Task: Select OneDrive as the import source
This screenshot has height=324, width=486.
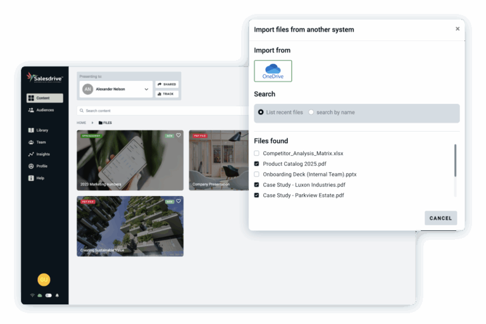Action: (x=273, y=71)
